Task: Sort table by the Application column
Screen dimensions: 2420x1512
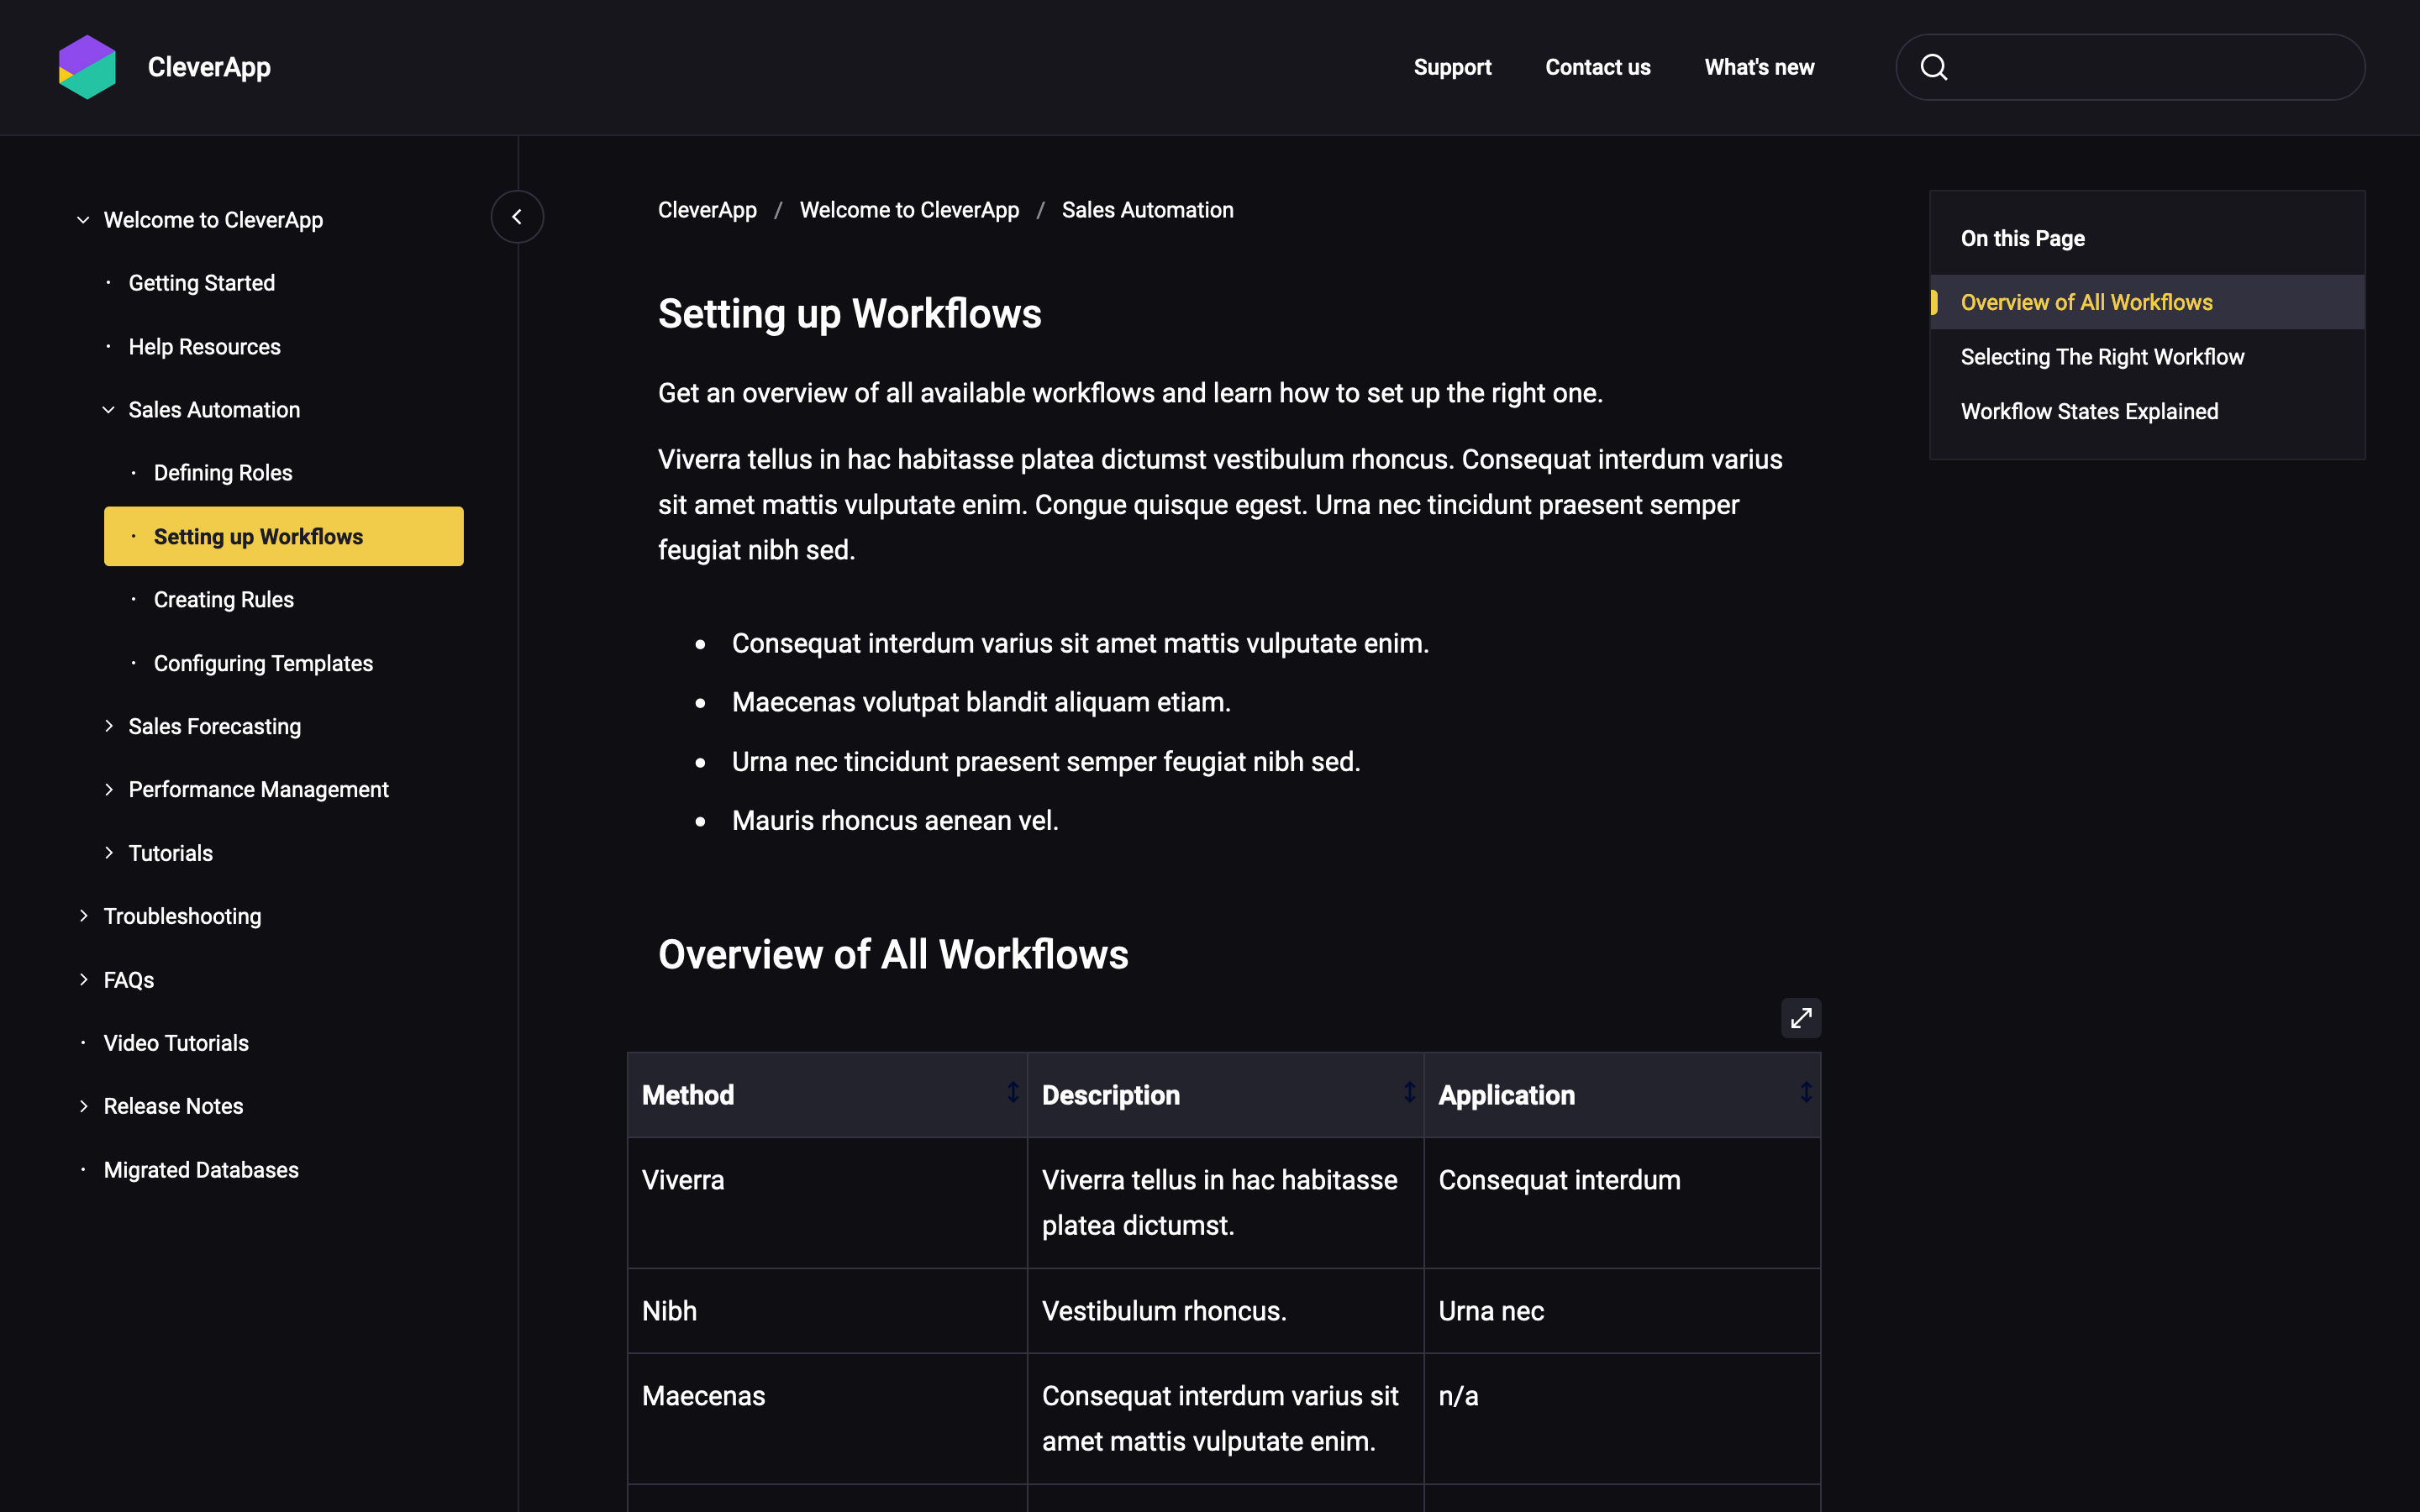Action: [x=1805, y=1092]
